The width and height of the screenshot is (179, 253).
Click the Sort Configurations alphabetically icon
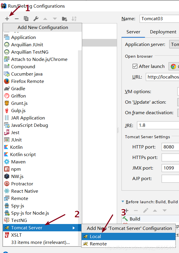(x=74, y=19)
